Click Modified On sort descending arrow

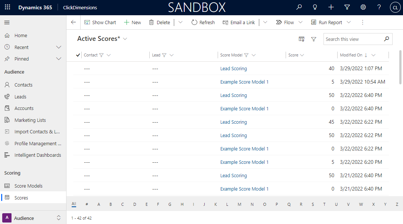(366, 55)
